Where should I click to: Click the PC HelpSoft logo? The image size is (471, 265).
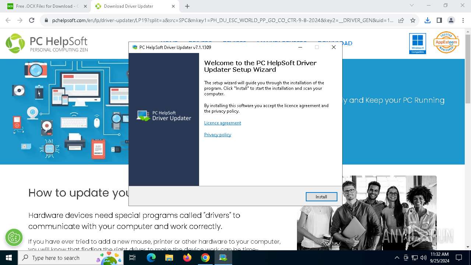point(47,43)
